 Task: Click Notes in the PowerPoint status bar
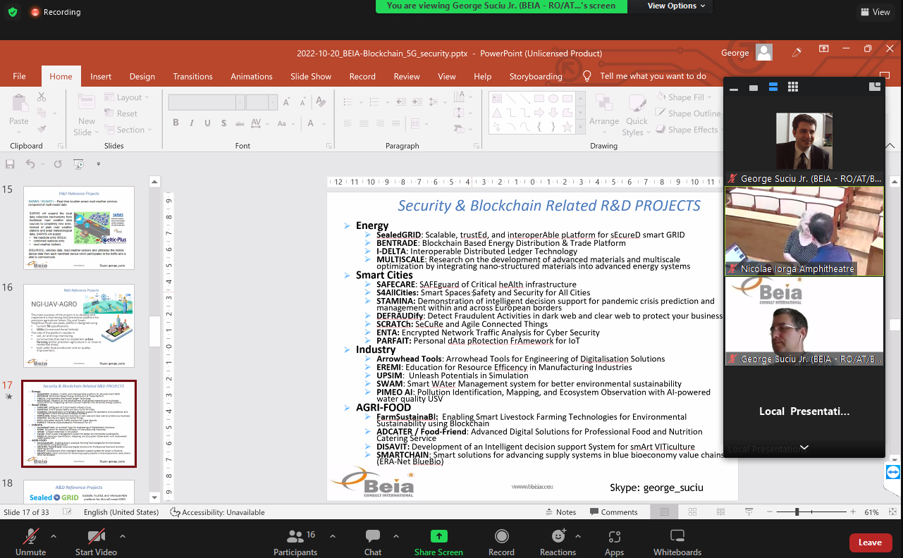pyautogui.click(x=560, y=512)
